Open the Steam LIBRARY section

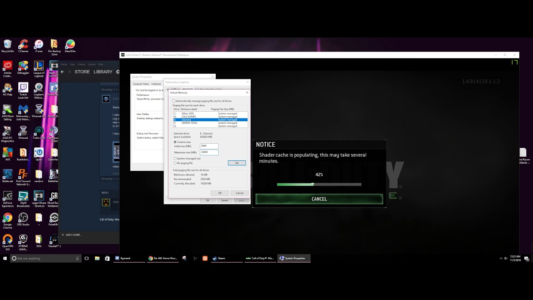[x=103, y=72]
